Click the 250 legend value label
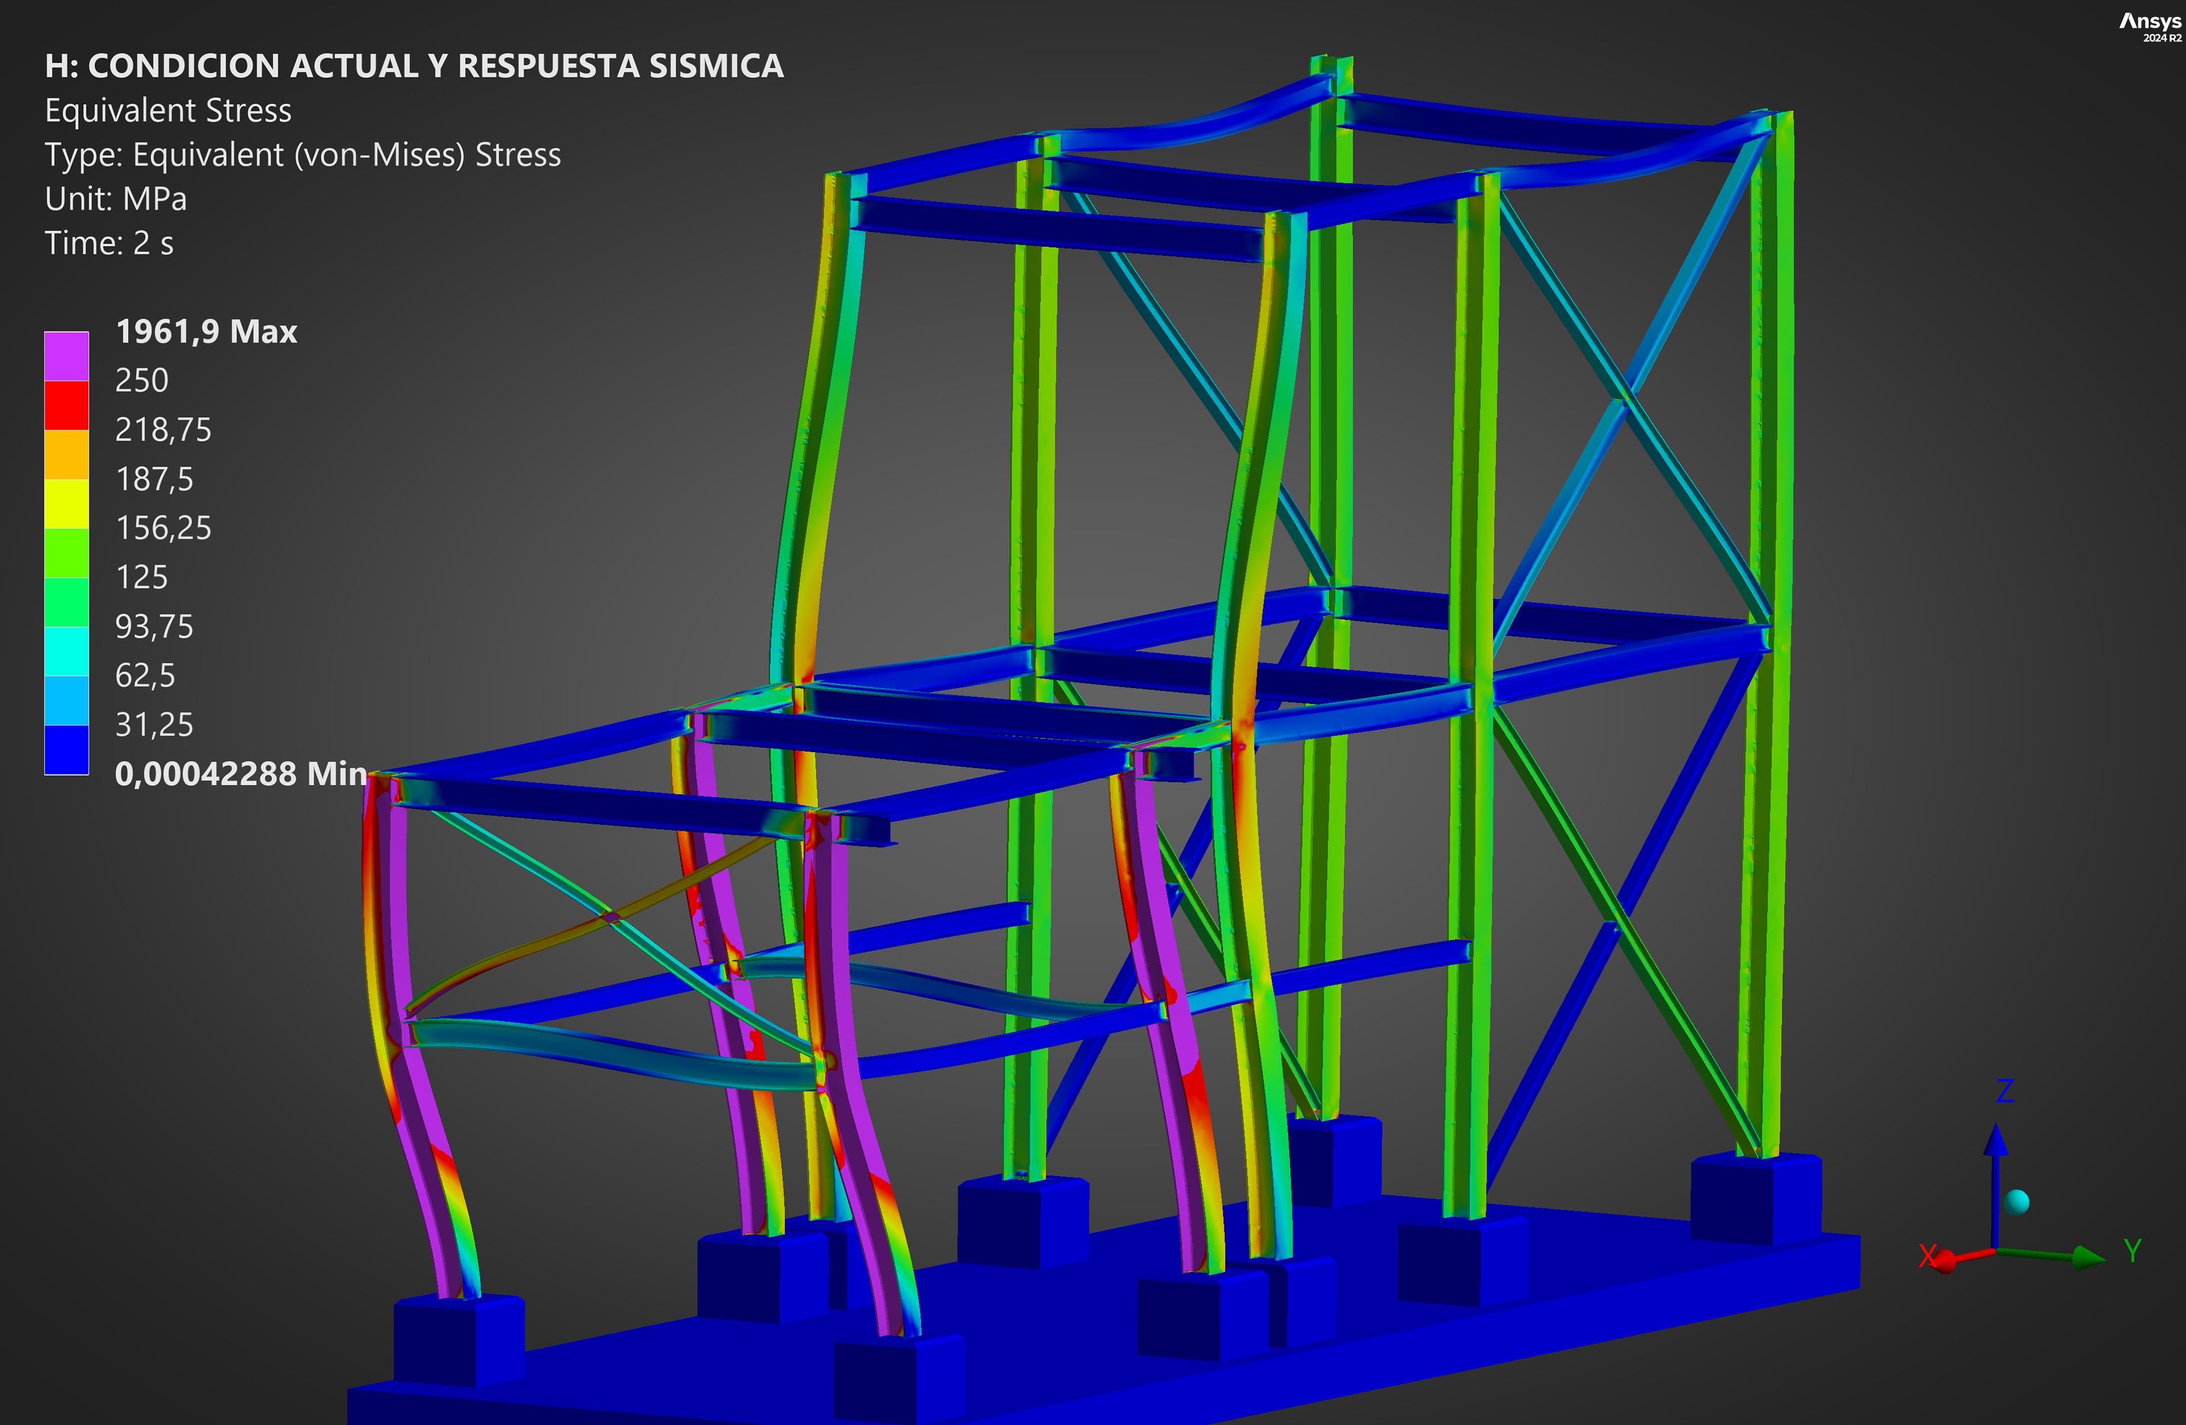 pyautogui.click(x=141, y=381)
